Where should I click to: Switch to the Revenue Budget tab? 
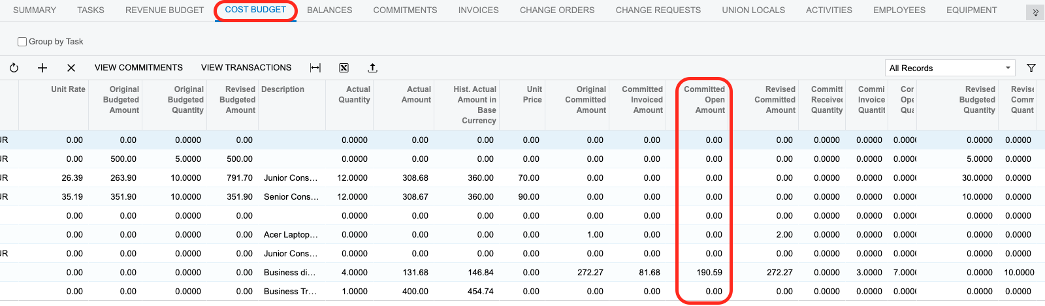click(x=165, y=10)
